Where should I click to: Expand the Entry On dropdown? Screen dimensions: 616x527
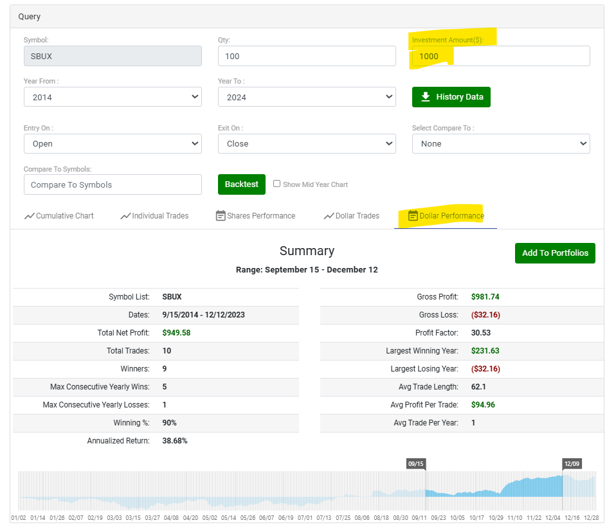coord(113,143)
